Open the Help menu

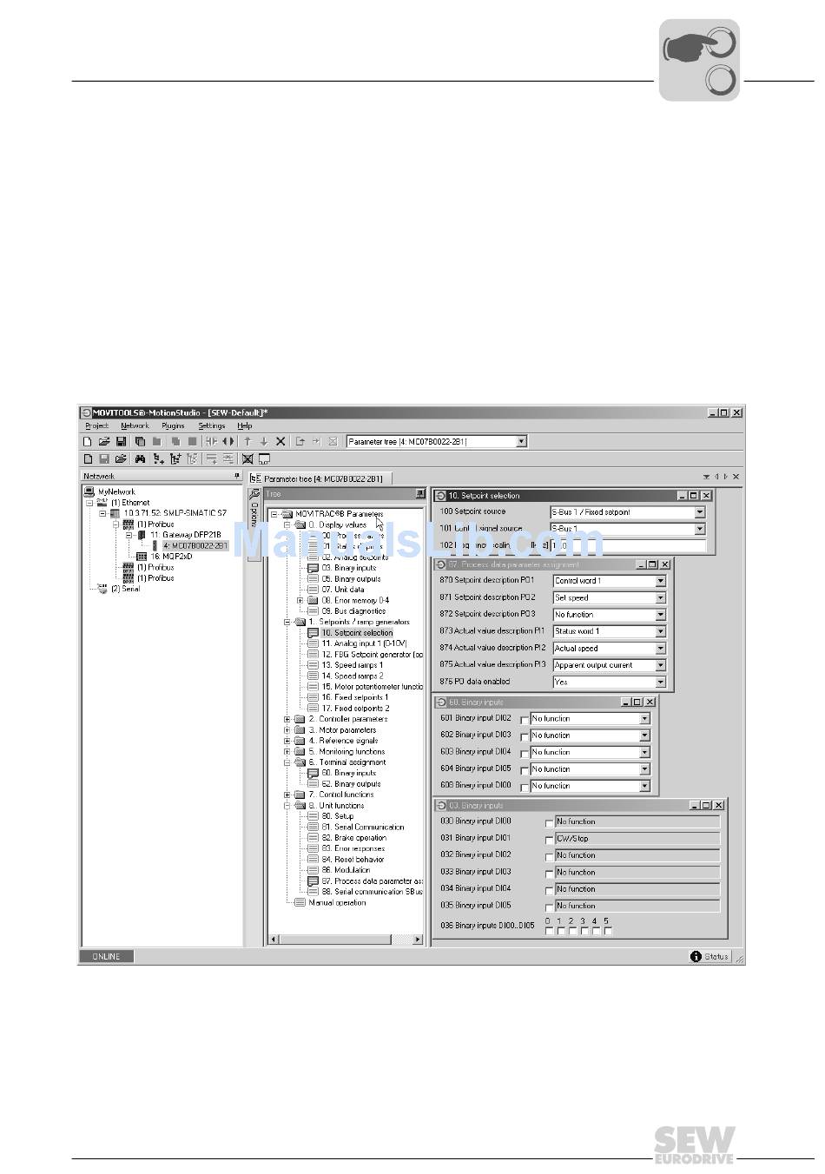pyautogui.click(x=245, y=425)
